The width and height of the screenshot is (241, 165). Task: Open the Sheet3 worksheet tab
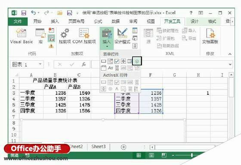(99, 146)
